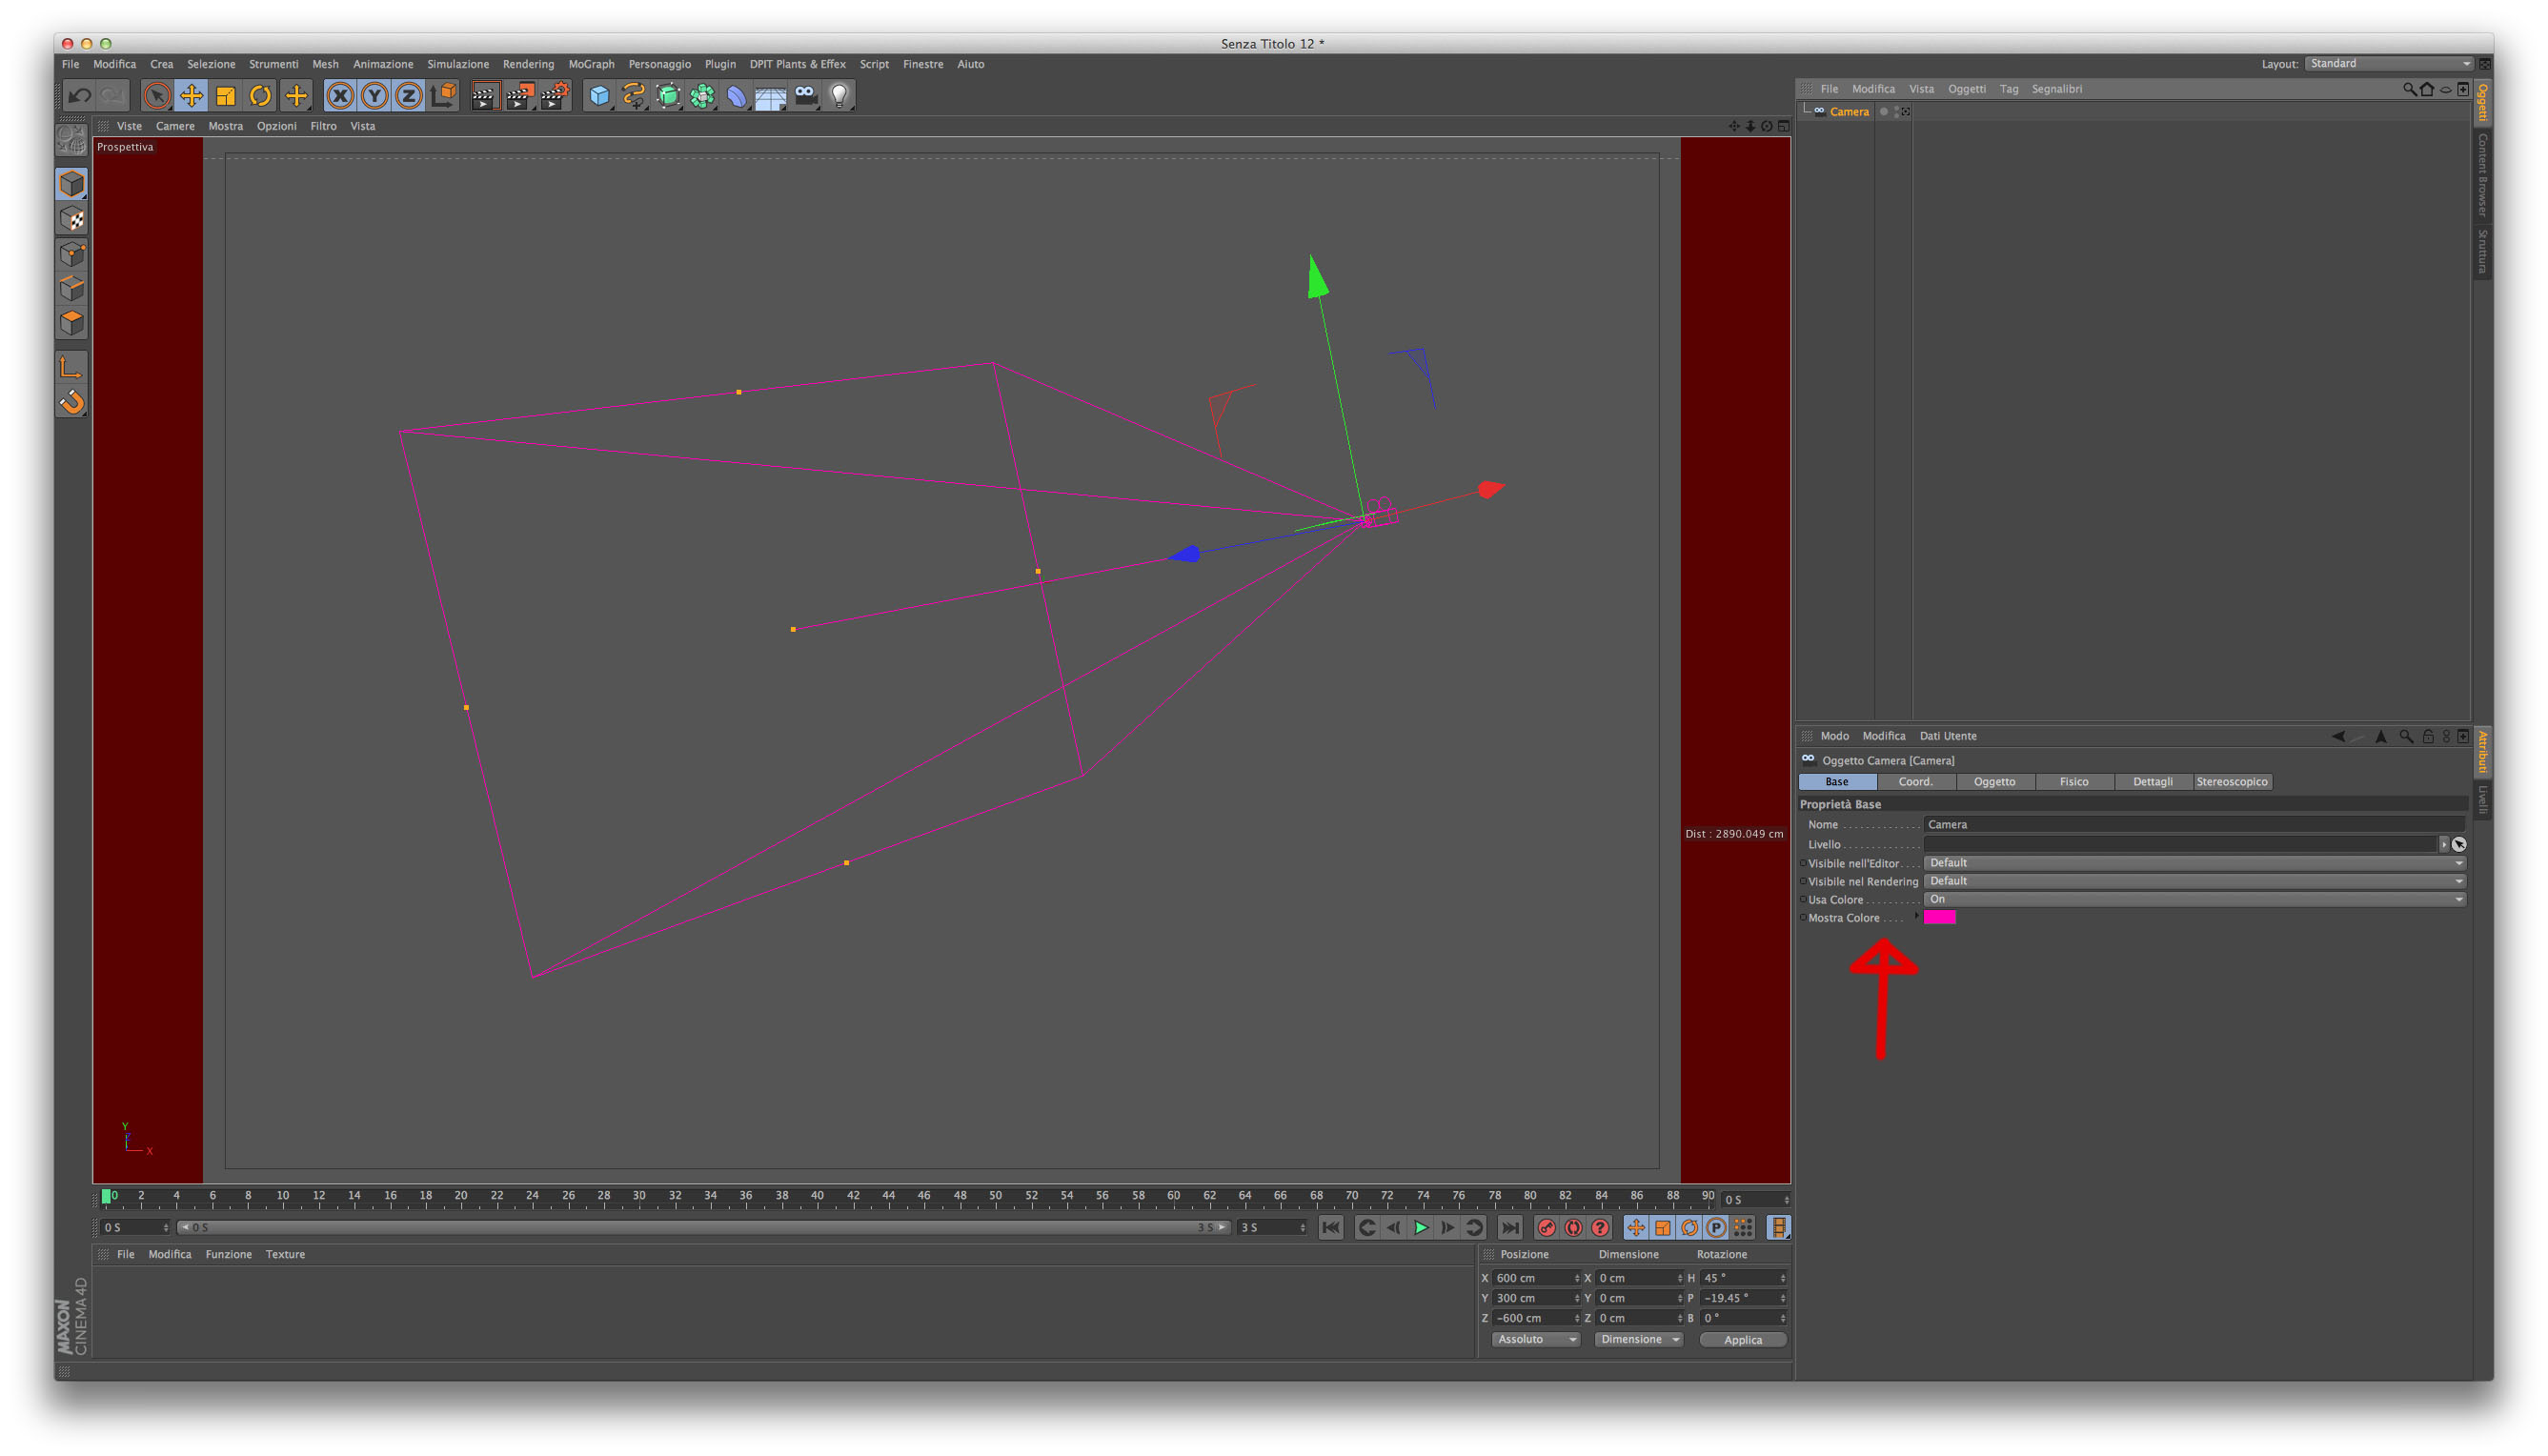Select the Rotate tool in top toolbar
Image resolution: width=2548 pixels, height=1456 pixels.
pyautogui.click(x=260, y=96)
